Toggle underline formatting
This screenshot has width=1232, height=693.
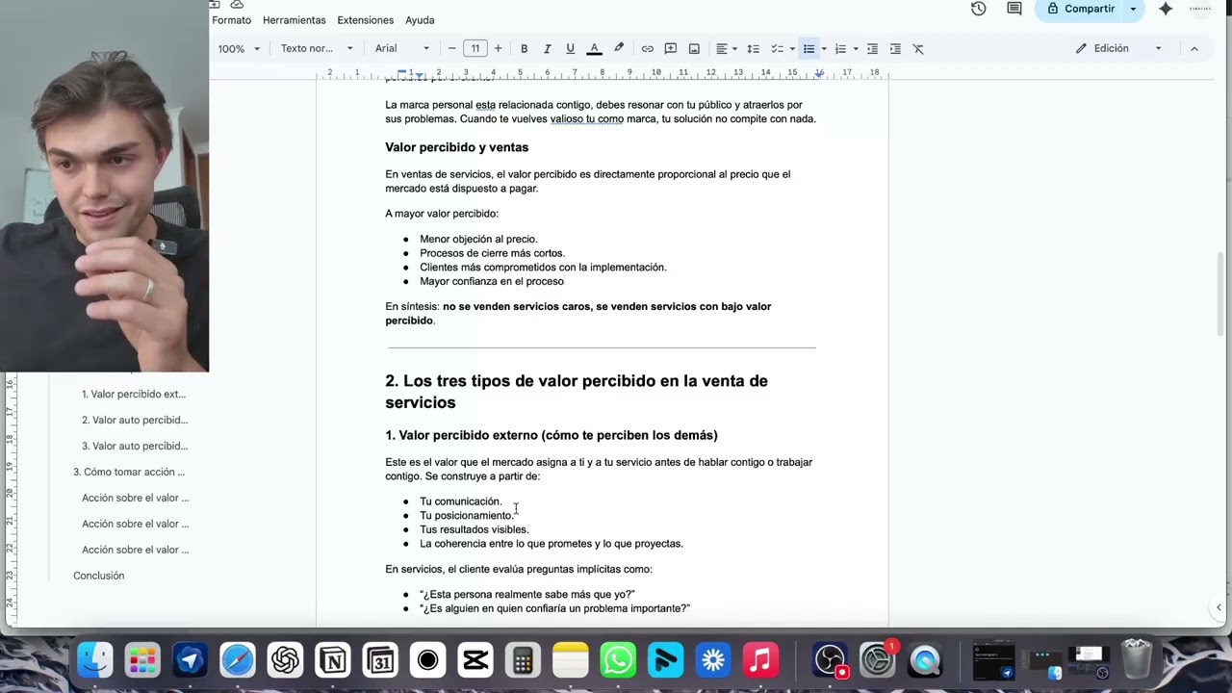click(x=570, y=49)
